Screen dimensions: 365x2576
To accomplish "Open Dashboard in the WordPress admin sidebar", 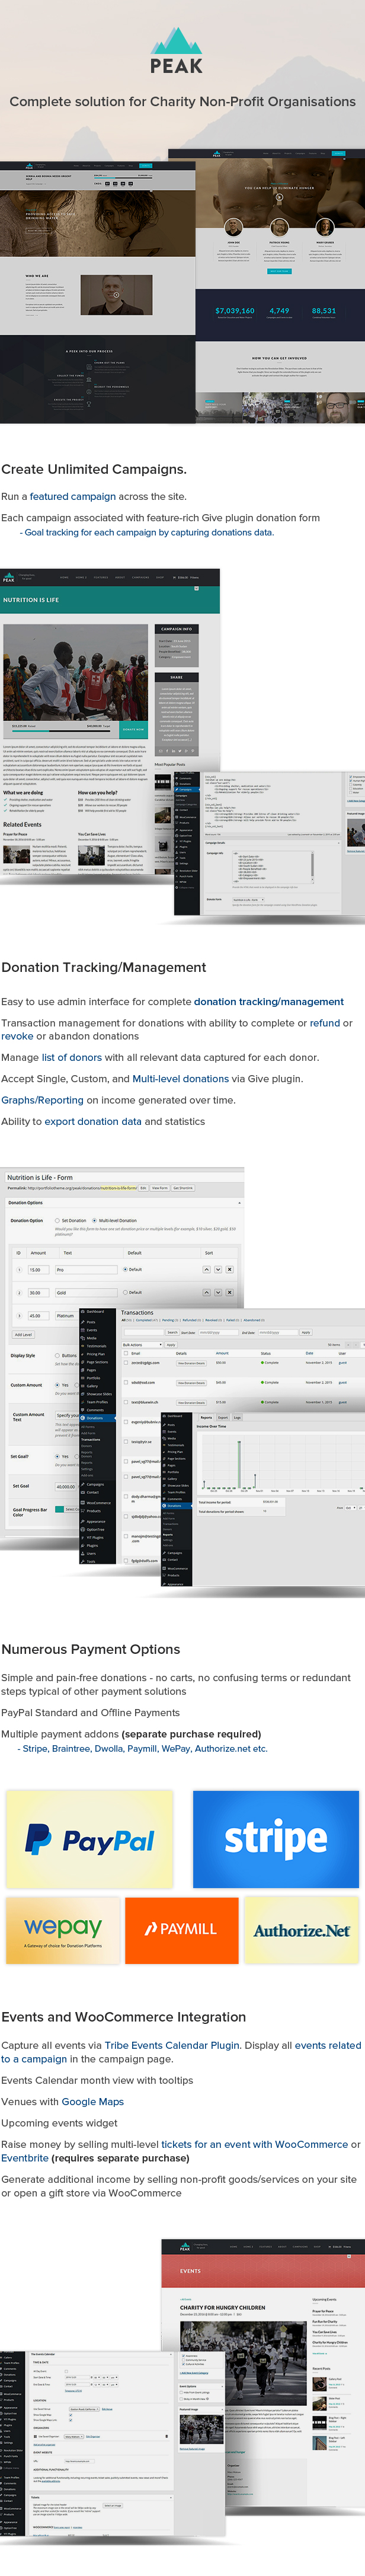I will coord(94,1311).
